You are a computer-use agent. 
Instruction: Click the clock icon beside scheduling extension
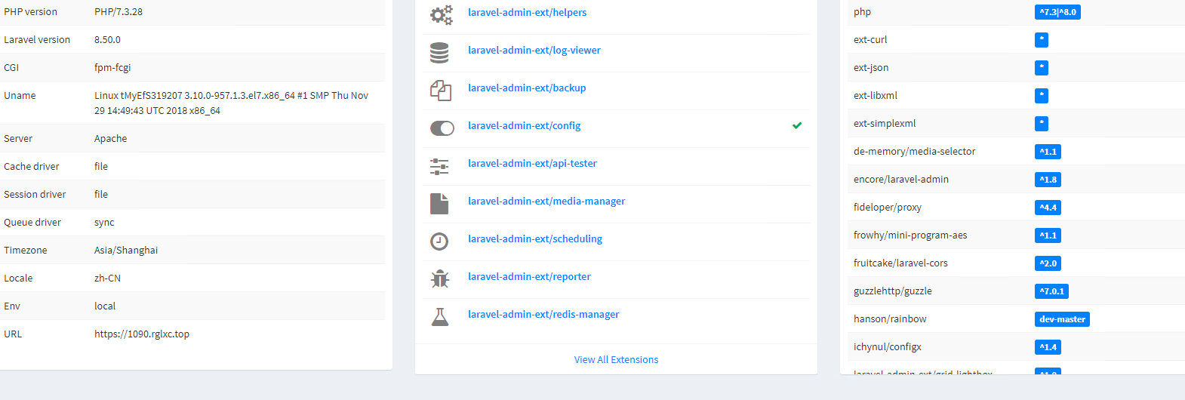point(439,241)
